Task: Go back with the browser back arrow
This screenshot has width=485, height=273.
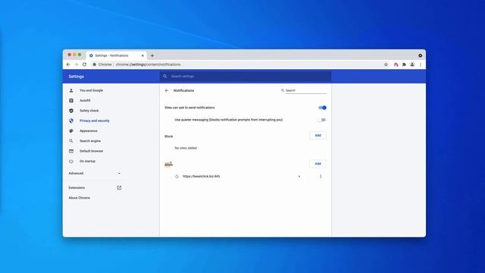Action: [x=68, y=64]
